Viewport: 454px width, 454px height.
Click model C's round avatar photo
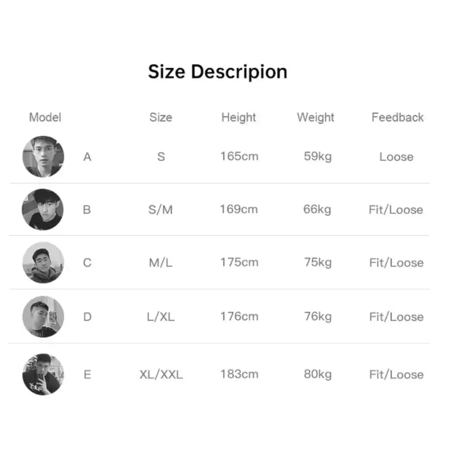43,263
